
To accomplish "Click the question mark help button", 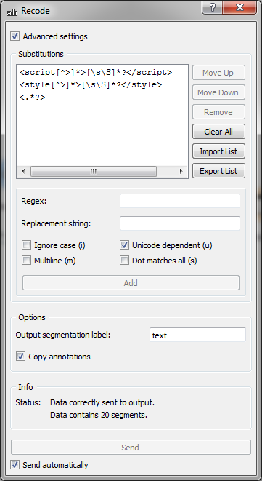I will point(212,8).
